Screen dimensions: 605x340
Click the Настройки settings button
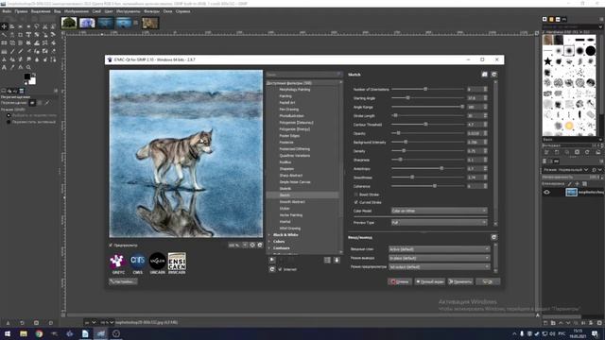pos(123,281)
